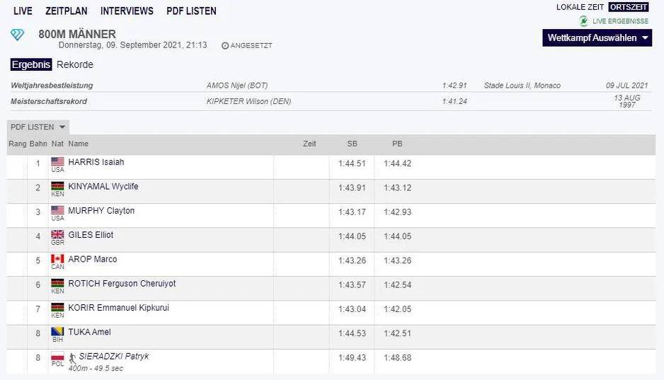Image resolution: width=664 pixels, height=380 pixels.
Task: Click the clock icon next to Angesetzt
Action: point(225,45)
